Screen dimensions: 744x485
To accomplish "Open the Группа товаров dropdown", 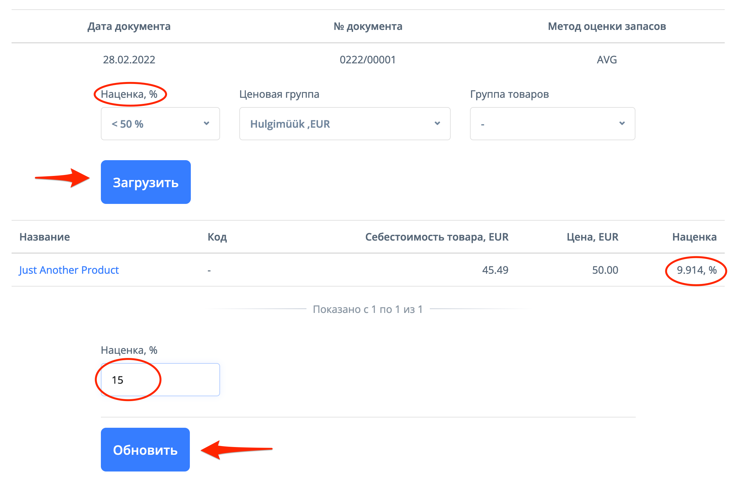I will [552, 124].
